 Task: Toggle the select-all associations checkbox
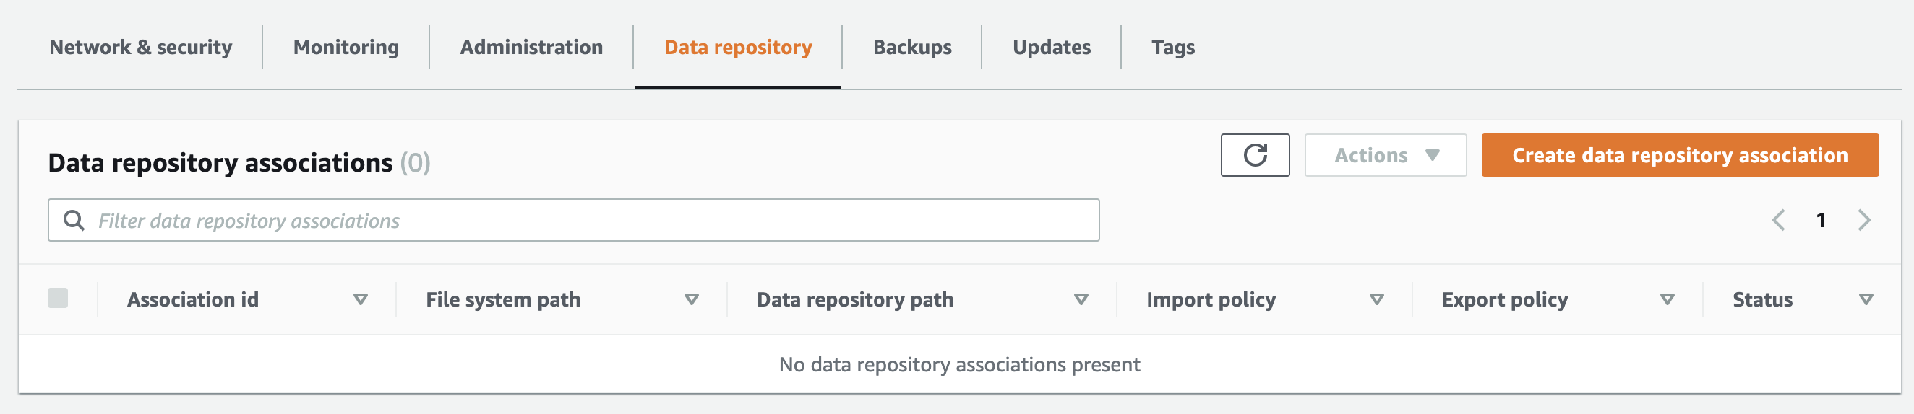[58, 299]
